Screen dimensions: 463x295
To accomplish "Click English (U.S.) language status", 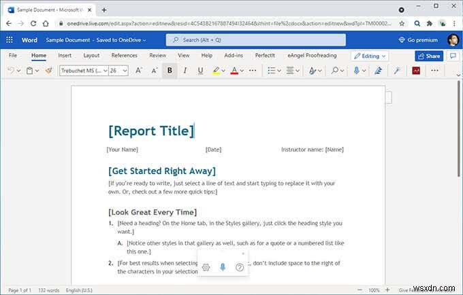I will pyautogui.click(x=79, y=290).
